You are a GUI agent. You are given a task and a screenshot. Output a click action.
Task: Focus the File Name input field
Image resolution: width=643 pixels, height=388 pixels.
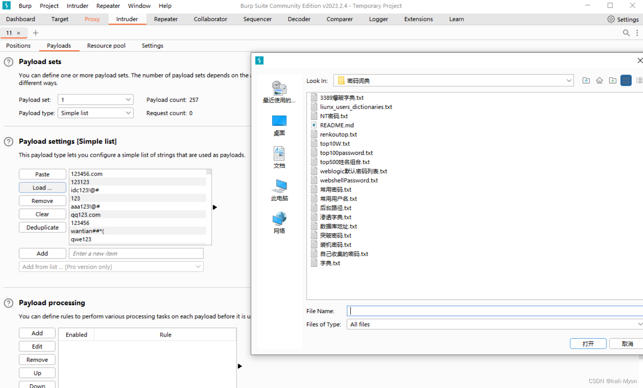point(495,311)
